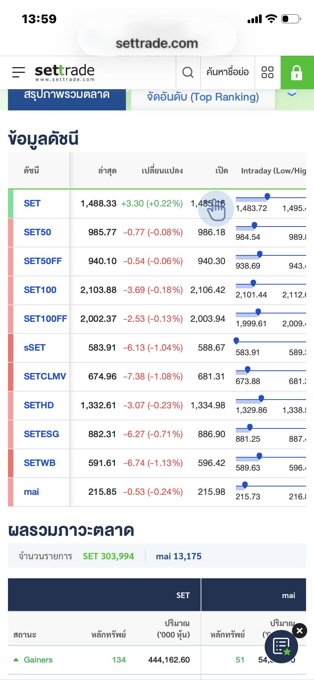Tap the ค้นหาชื่อย่อ symbol search field
Image resolution: width=314 pixels, height=680 pixels.
(228, 72)
